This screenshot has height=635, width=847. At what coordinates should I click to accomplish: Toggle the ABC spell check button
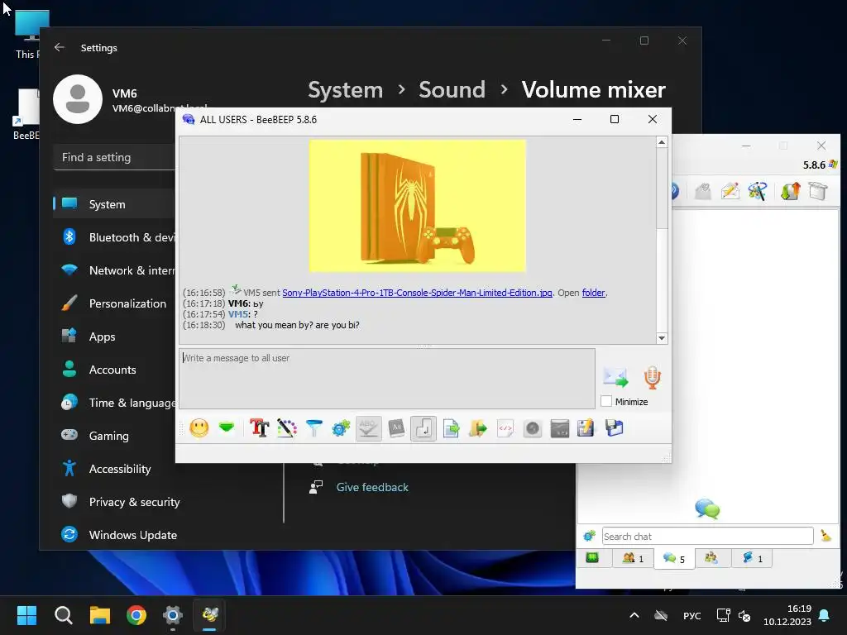coord(368,429)
